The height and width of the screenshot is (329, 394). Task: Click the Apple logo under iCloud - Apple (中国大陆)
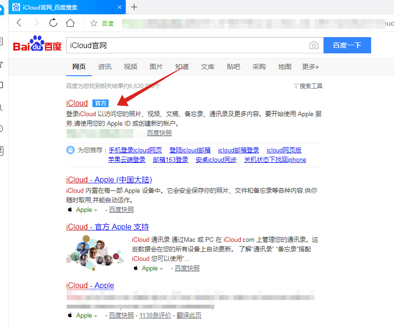[x=70, y=209]
